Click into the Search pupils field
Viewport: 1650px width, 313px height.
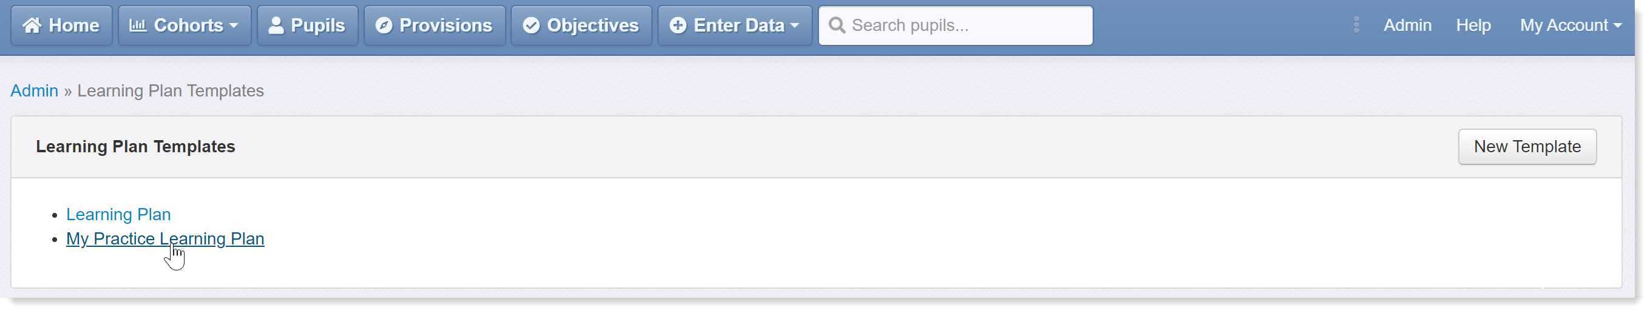tap(956, 25)
